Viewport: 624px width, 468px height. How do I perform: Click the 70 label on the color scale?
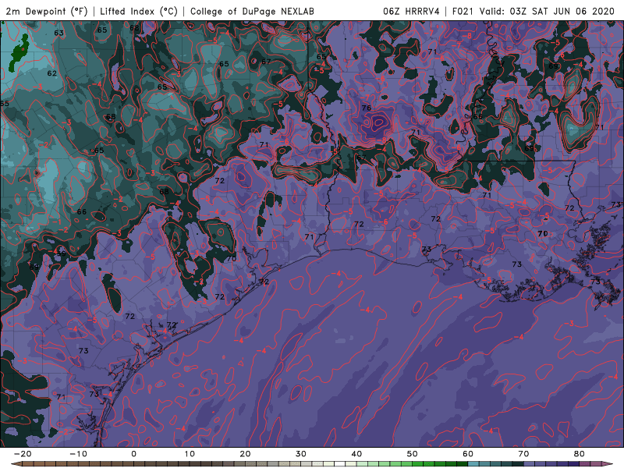coord(523,454)
